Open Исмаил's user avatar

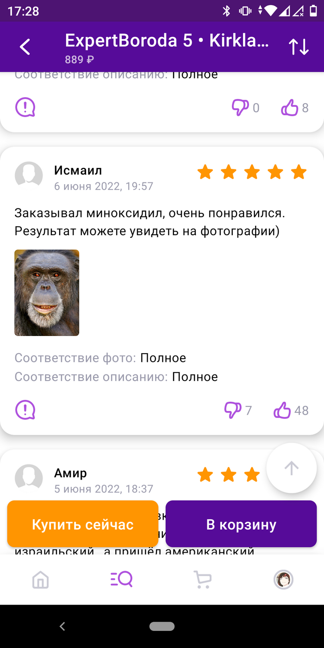[x=29, y=175]
